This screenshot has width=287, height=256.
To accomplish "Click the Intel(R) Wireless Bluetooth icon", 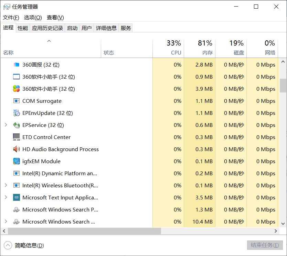I will 17,186.
